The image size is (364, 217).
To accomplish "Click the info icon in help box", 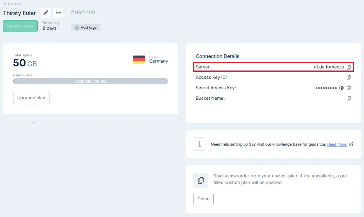I will [199, 144].
